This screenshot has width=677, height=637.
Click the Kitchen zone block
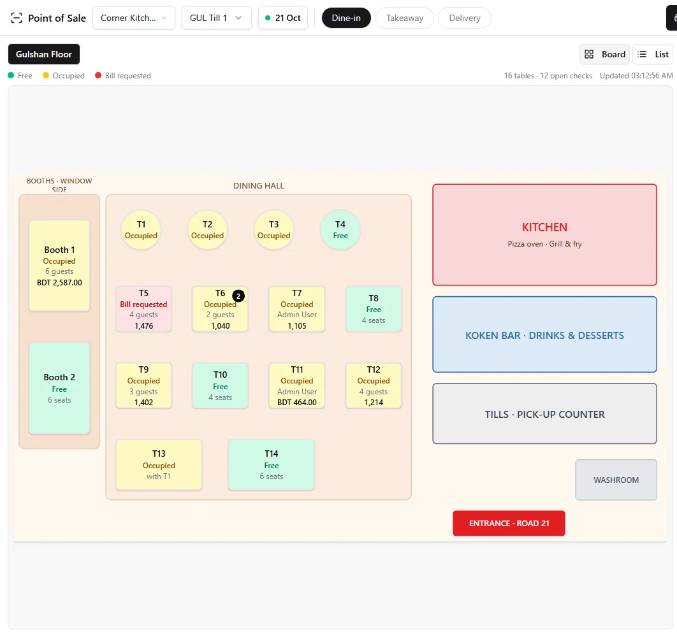pyautogui.click(x=545, y=235)
